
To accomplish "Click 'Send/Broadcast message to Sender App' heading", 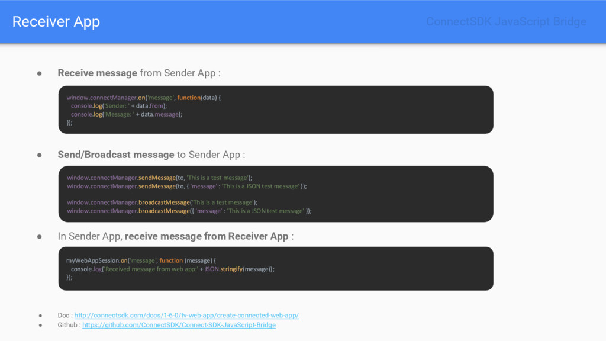I will pyautogui.click(x=151, y=155).
